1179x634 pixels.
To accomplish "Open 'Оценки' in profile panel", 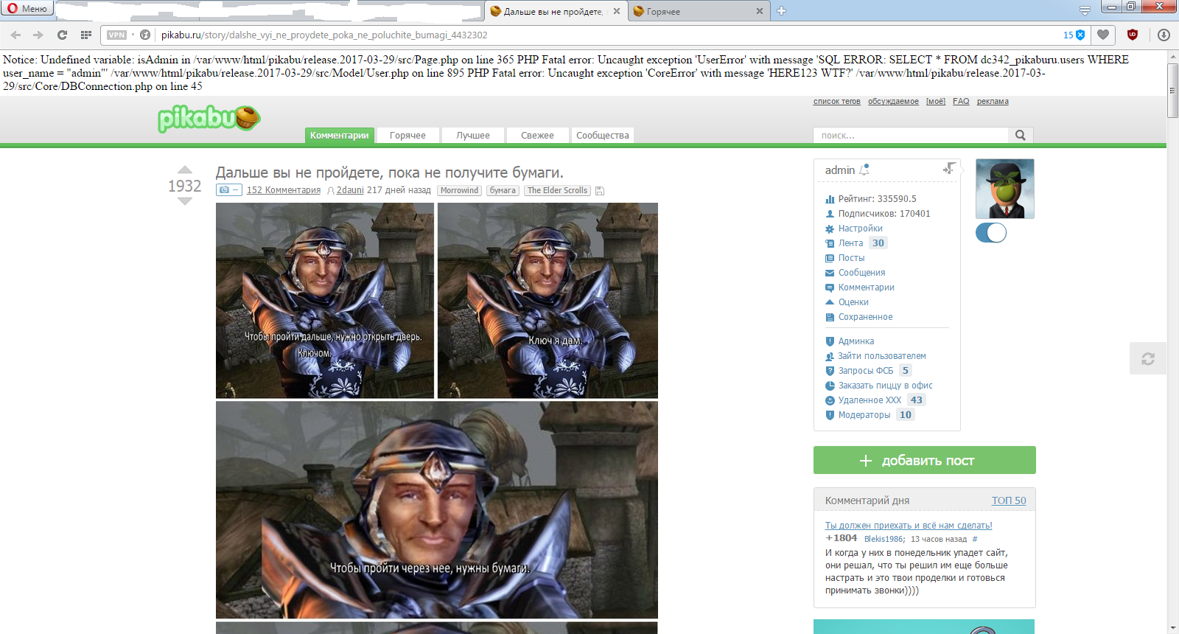I will [x=853, y=302].
